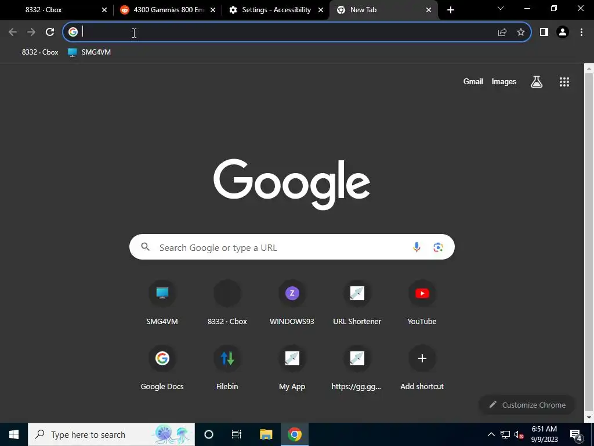Image resolution: width=594 pixels, height=446 pixels.
Task: Open the 8332 · Cbox shortcut tile
Action: pos(227,303)
